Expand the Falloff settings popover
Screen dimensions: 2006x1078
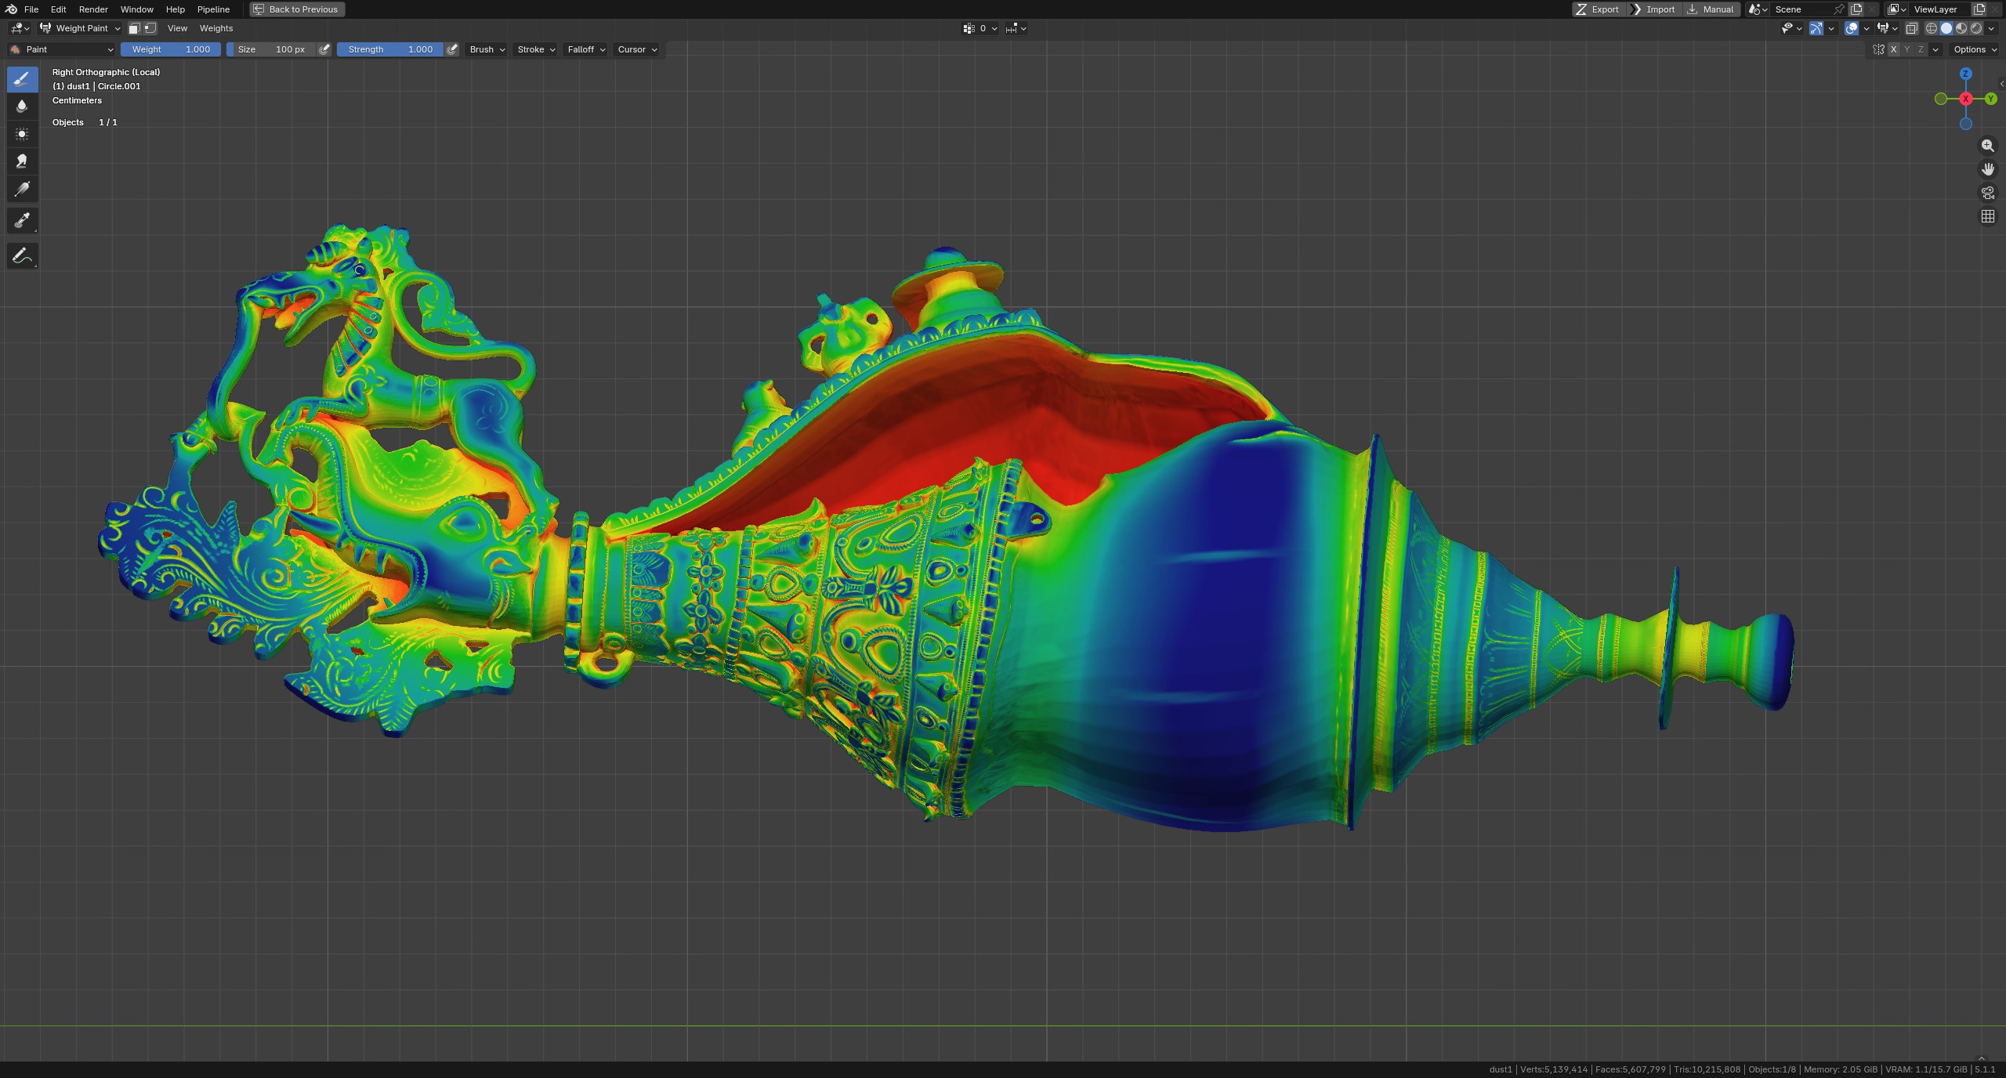pos(585,49)
